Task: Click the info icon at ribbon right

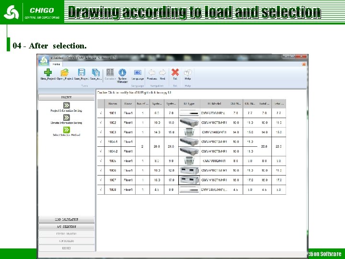Action: point(304,64)
